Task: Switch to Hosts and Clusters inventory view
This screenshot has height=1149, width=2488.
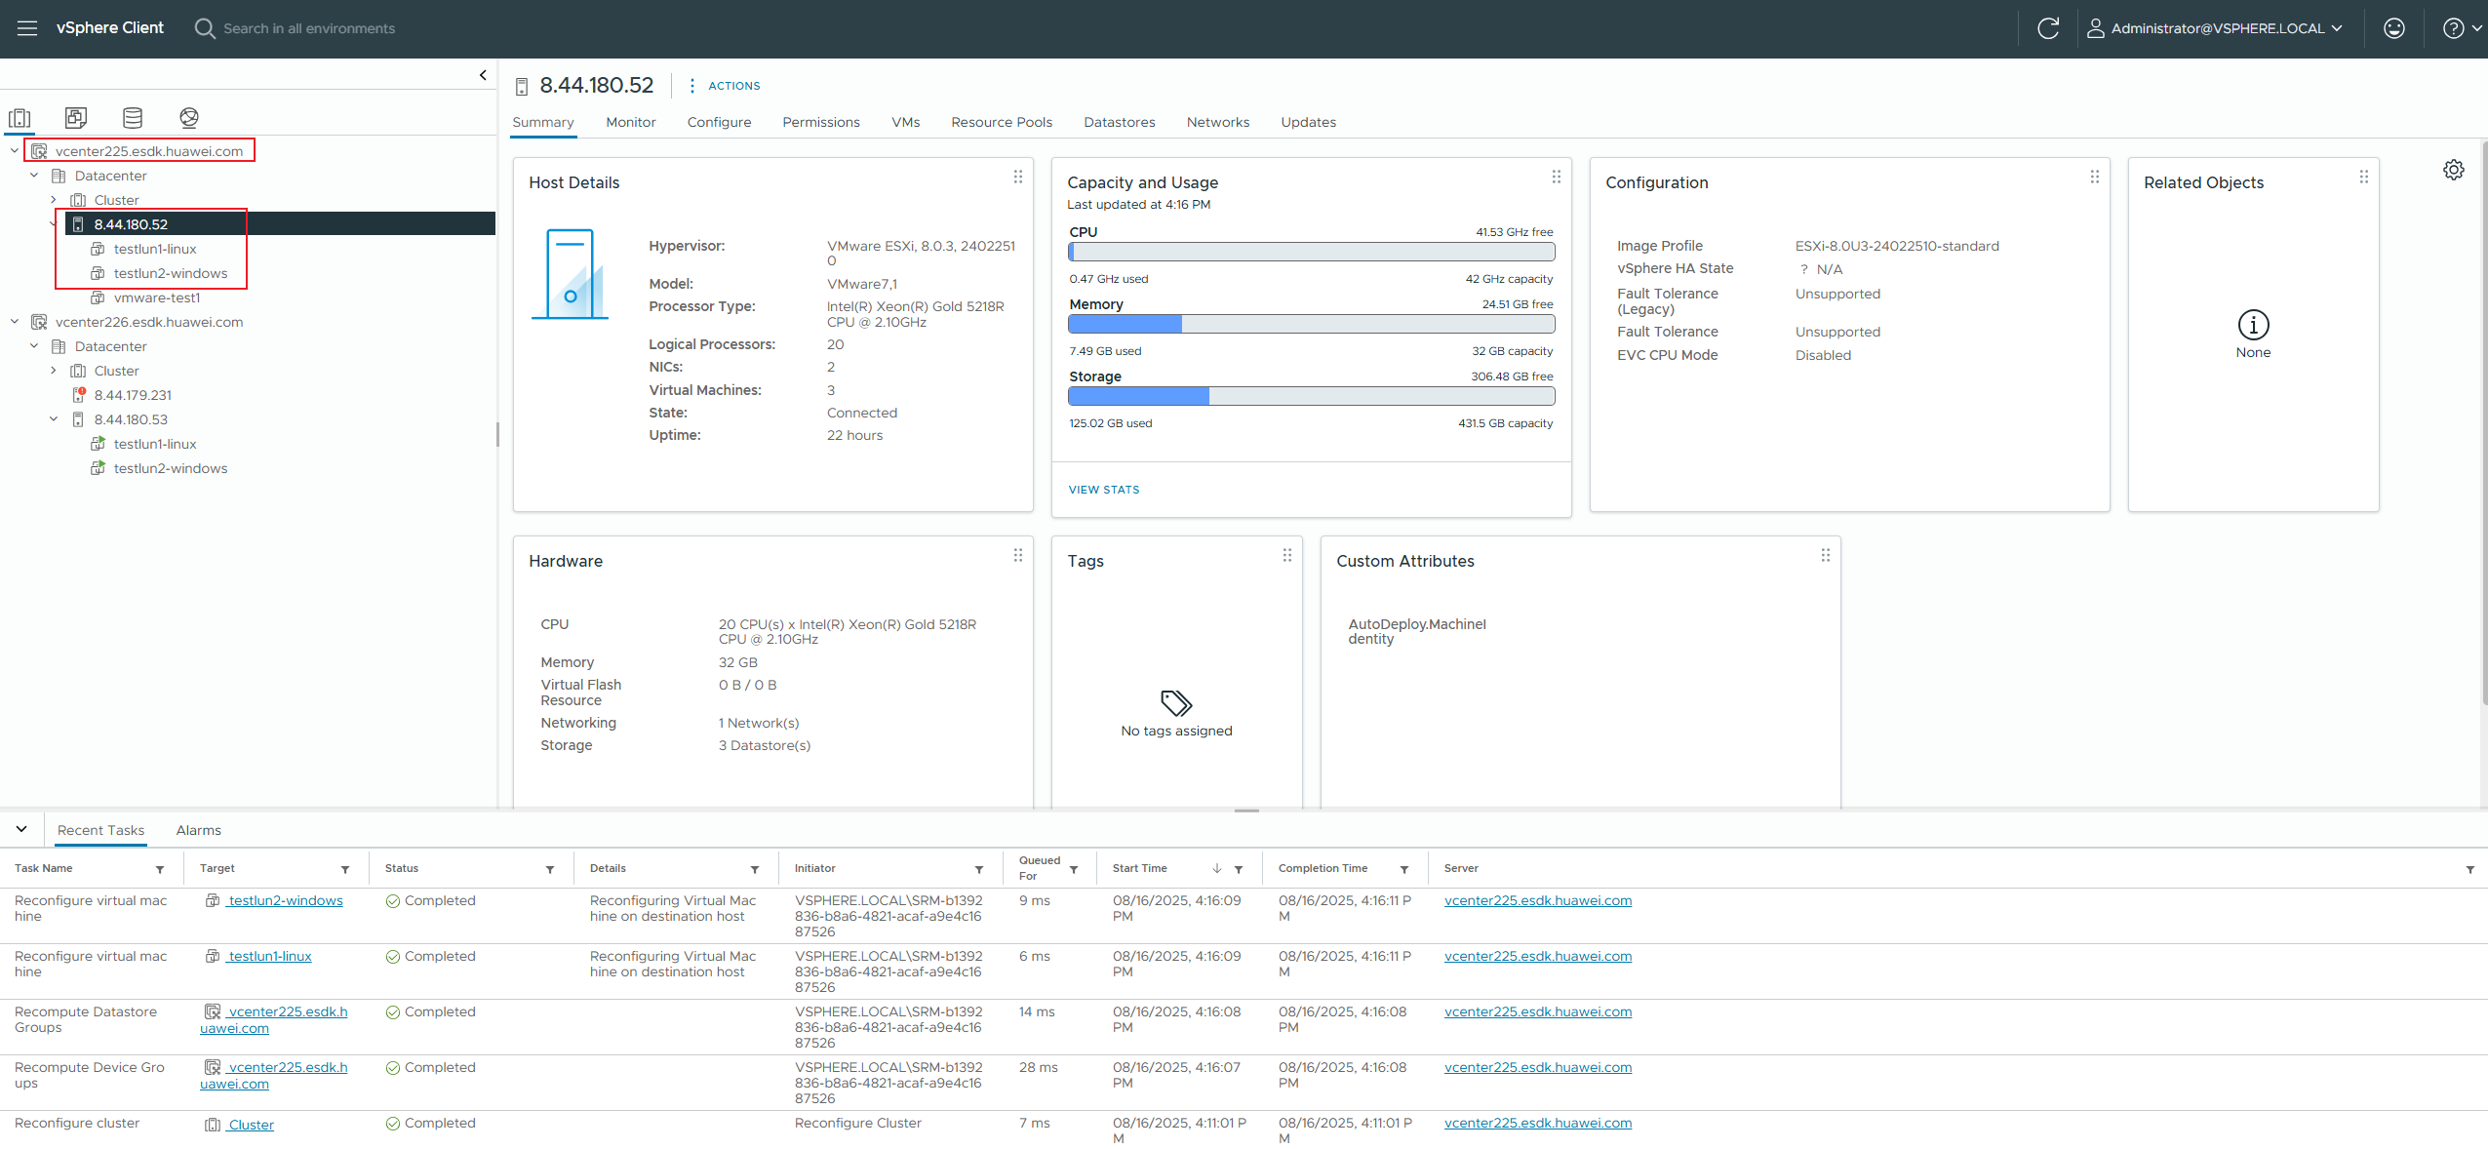Action: point(20,118)
